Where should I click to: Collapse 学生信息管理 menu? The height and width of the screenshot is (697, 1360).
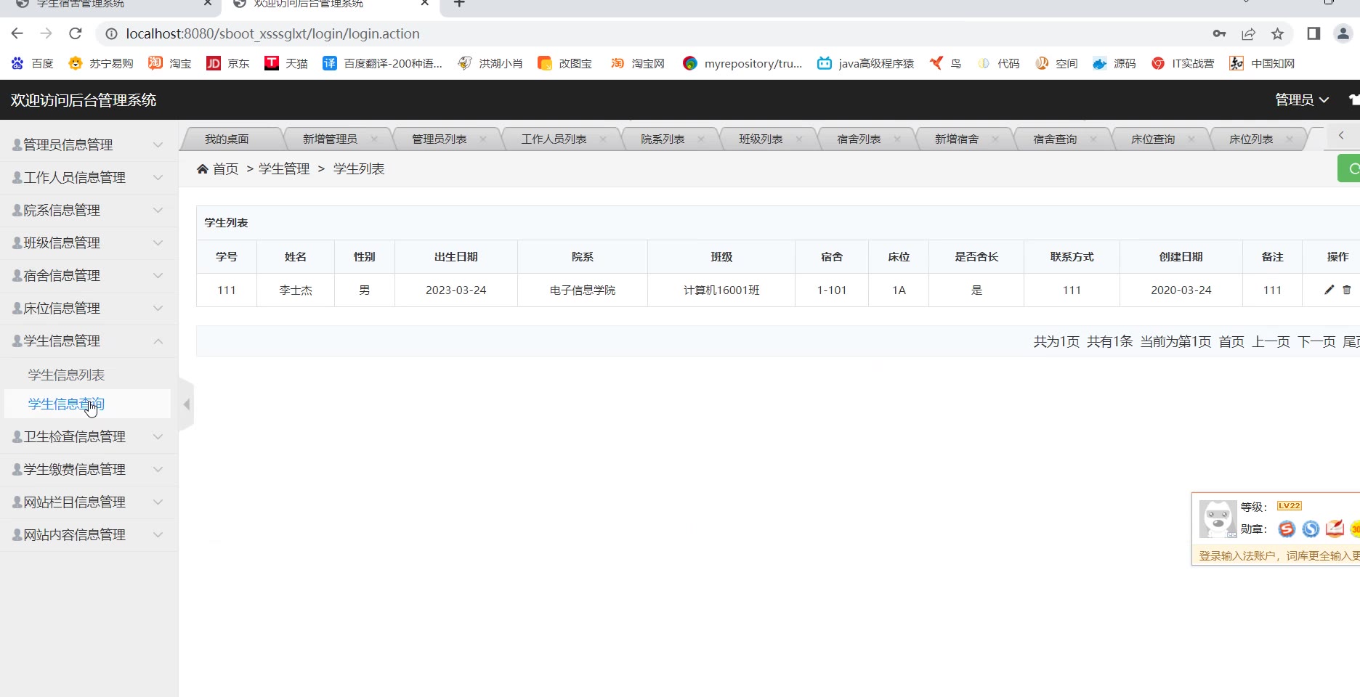pyautogui.click(x=89, y=341)
